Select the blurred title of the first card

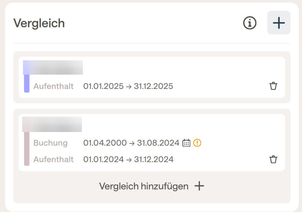(x=53, y=67)
